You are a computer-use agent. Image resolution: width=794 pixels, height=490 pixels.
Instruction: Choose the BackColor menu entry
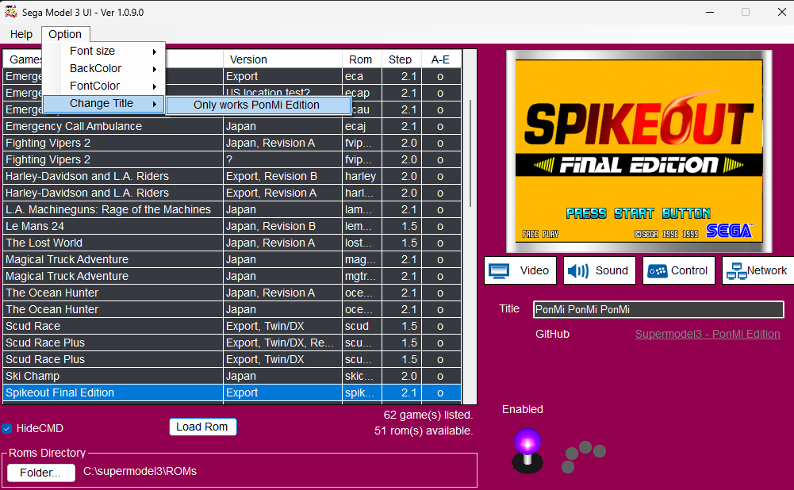[104, 68]
